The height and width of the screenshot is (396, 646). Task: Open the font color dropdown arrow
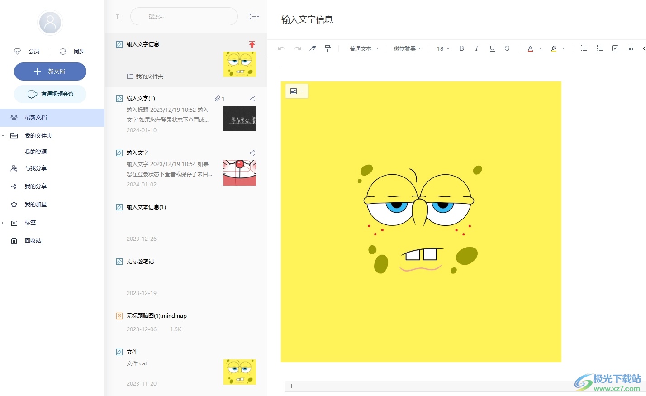(x=540, y=48)
